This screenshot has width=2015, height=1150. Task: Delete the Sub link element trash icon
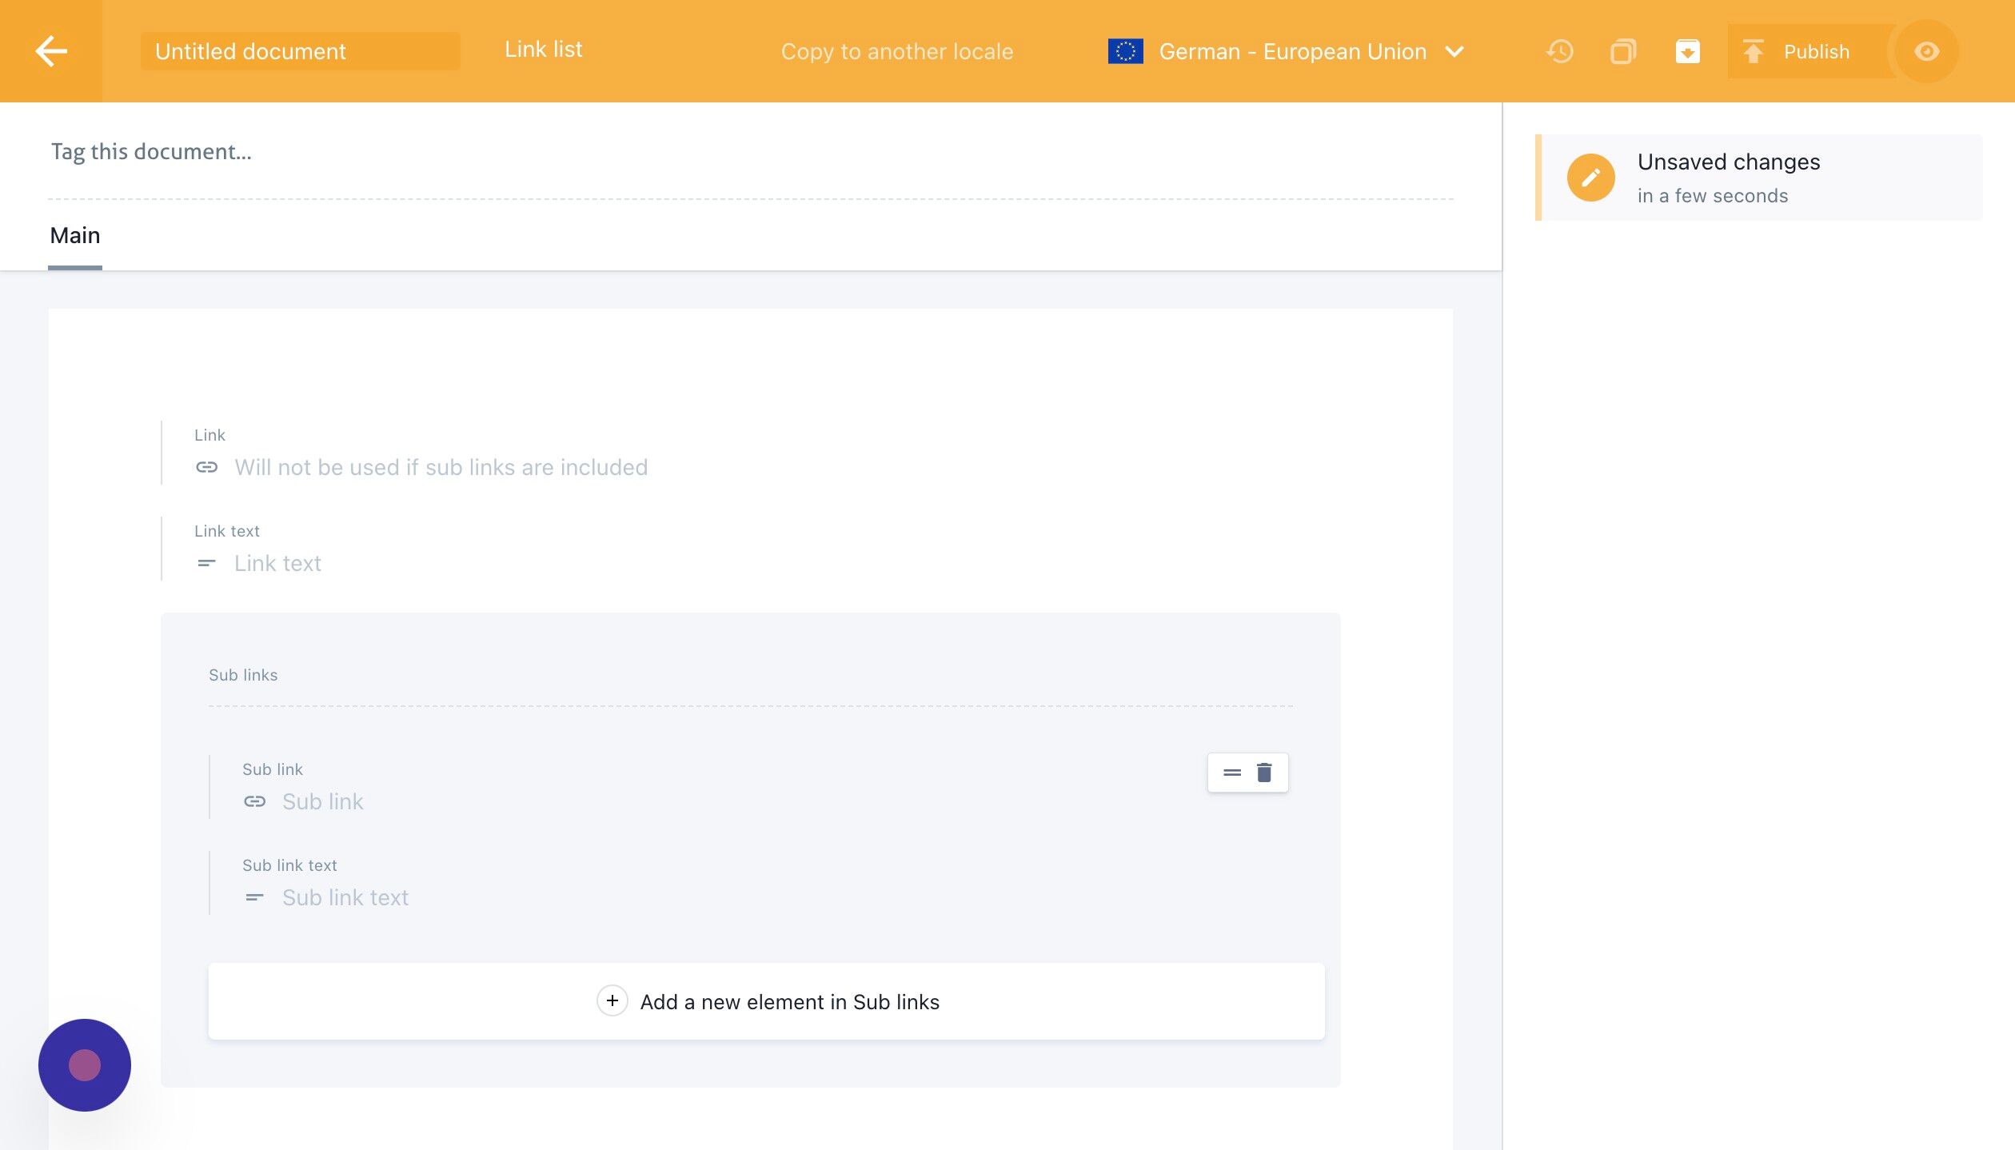1264,773
